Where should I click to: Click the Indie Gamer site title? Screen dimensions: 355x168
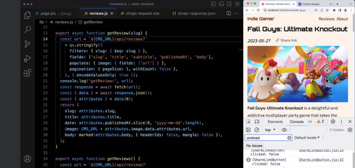[261, 19]
